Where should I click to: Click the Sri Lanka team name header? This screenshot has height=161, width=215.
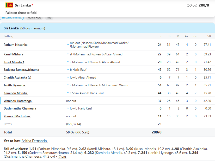pos(23,5)
